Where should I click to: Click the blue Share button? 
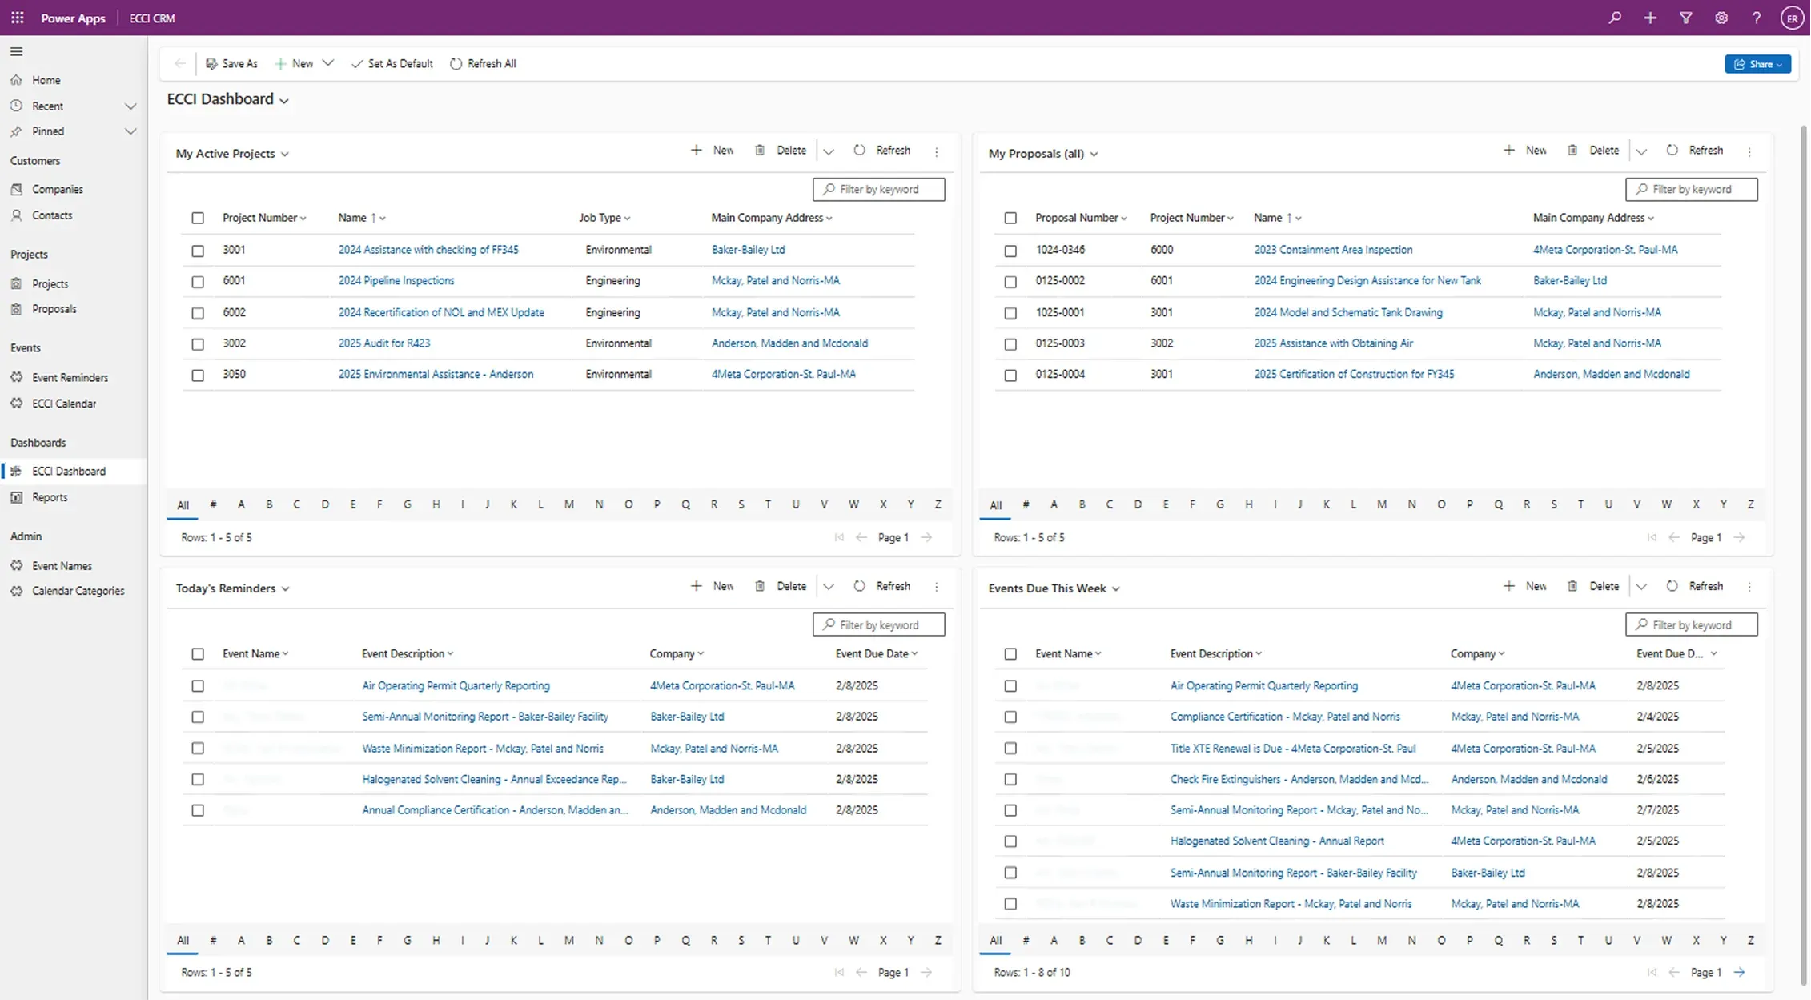(1757, 64)
